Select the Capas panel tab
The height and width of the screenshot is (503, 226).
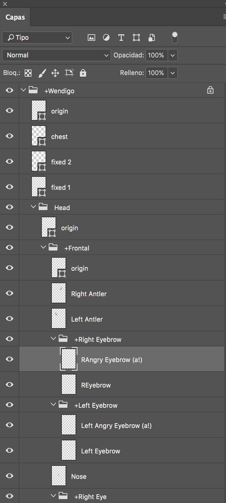click(x=15, y=17)
